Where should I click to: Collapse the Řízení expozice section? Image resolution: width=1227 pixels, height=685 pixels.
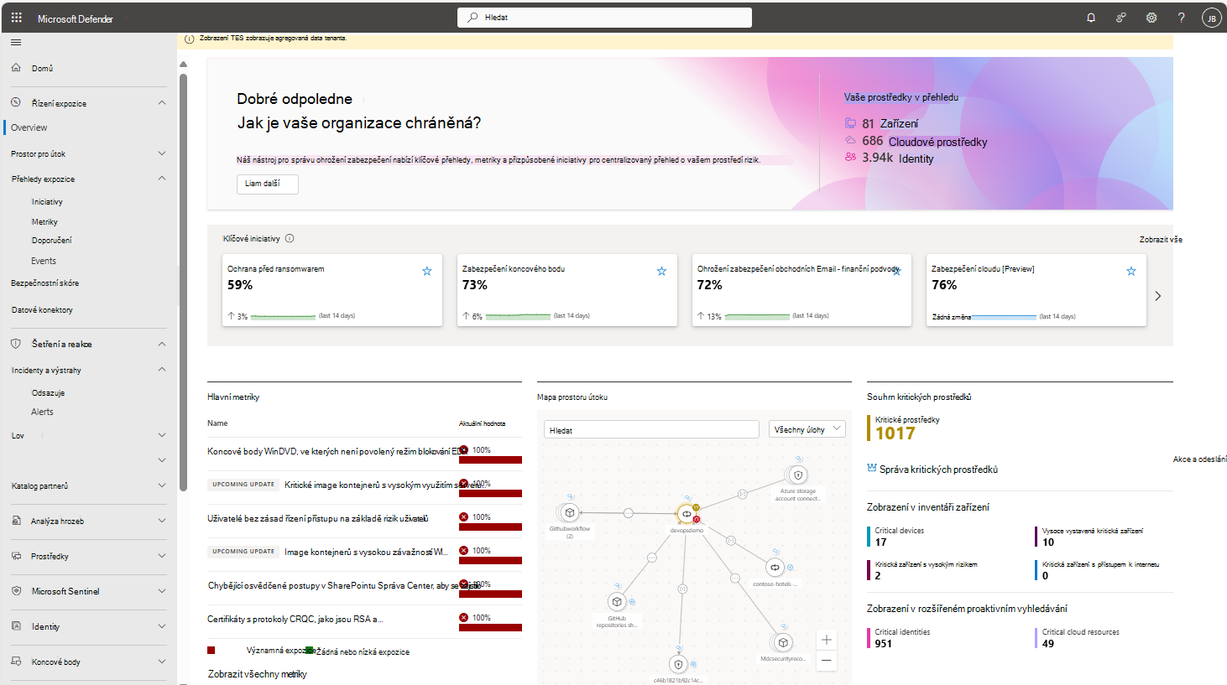[x=162, y=103]
